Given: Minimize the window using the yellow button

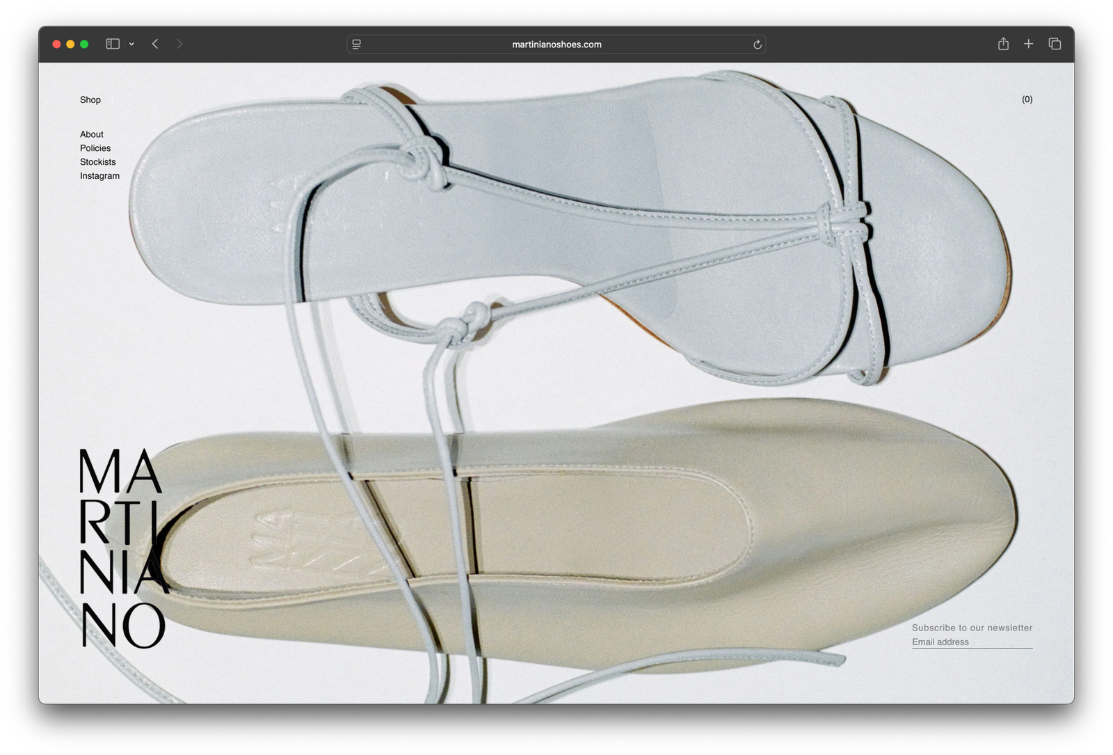Looking at the screenshot, I should tap(70, 44).
